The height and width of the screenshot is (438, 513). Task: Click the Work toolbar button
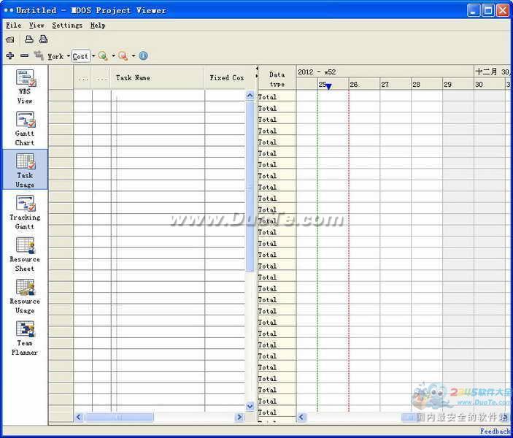click(x=55, y=56)
